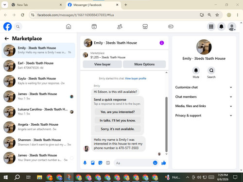
Task: Open the volume control in tray
Action: [199, 177]
